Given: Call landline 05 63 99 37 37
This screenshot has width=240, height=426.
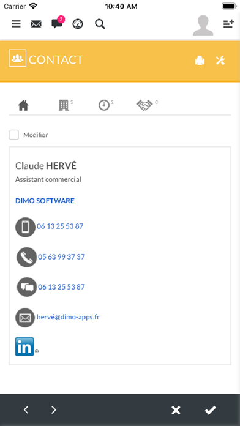Looking at the screenshot, I should [61, 256].
